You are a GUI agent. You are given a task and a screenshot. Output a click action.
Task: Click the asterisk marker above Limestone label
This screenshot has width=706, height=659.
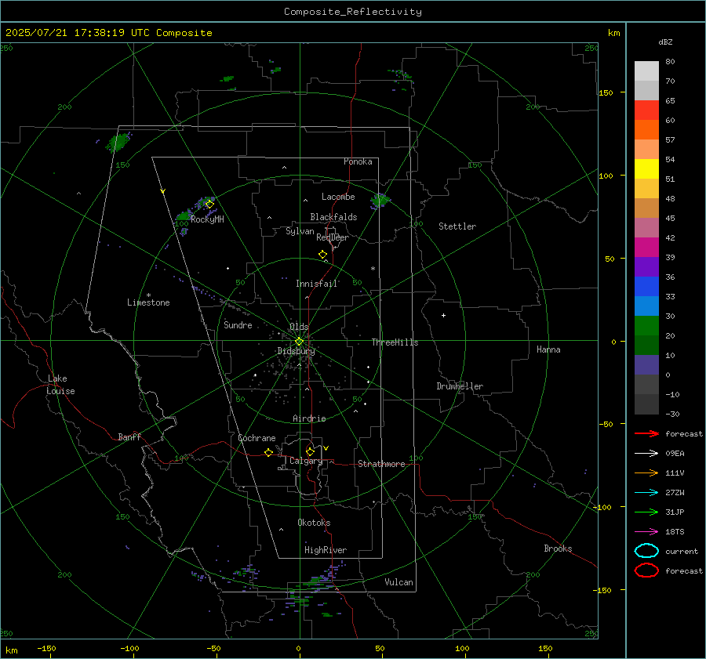(148, 295)
